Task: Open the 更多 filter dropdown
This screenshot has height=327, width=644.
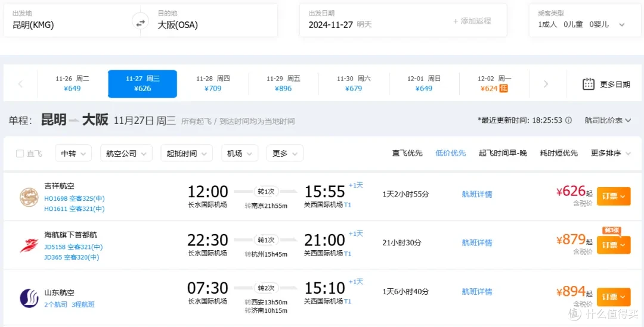Action: pyautogui.click(x=284, y=154)
